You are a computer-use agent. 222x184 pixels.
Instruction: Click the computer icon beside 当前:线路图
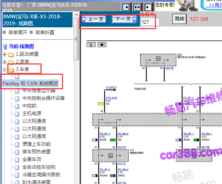[5, 46]
